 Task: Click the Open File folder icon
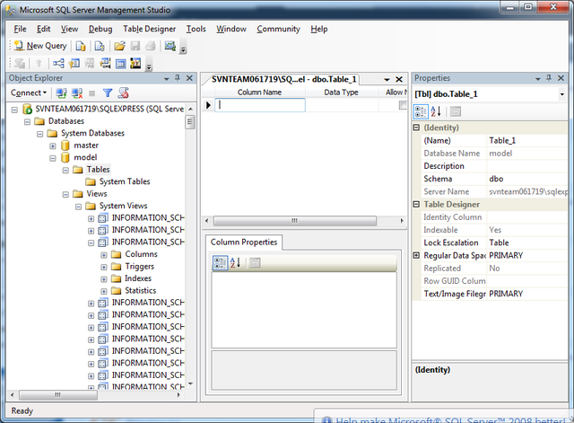[x=119, y=46]
